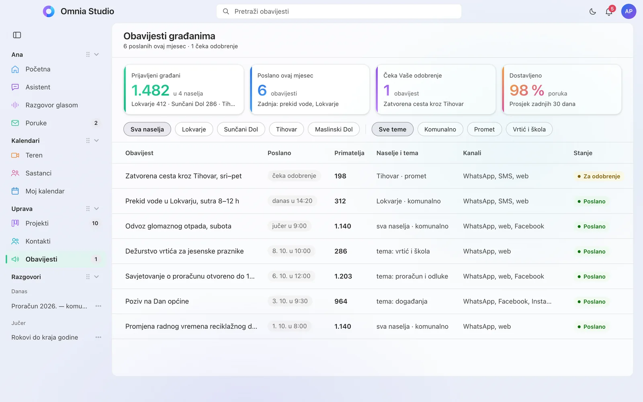Collapse the Kalendari section chevron
The height and width of the screenshot is (402, 643).
point(96,141)
